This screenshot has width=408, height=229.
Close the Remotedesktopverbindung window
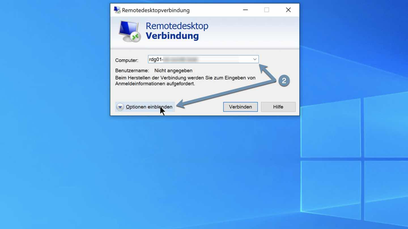tap(288, 10)
